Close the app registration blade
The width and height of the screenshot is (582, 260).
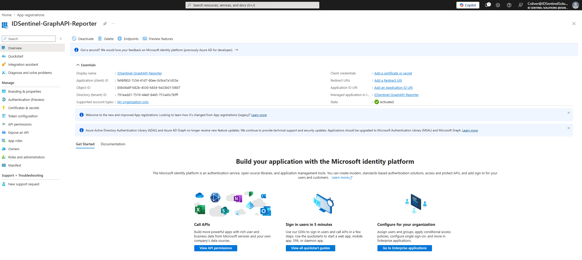[574, 24]
